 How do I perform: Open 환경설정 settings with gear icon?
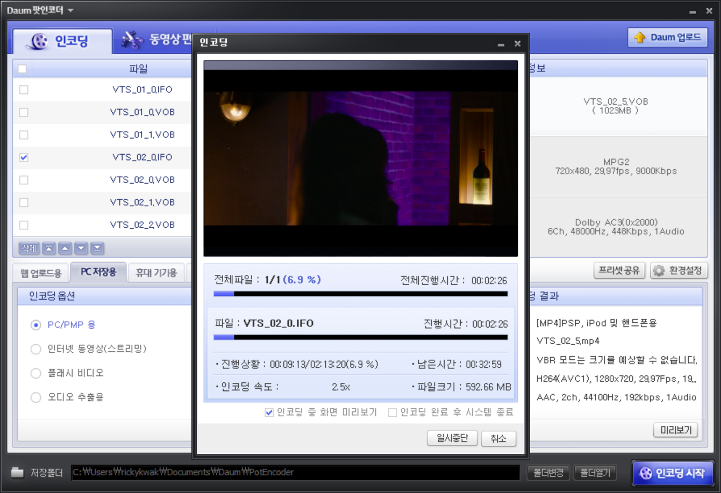pos(678,270)
